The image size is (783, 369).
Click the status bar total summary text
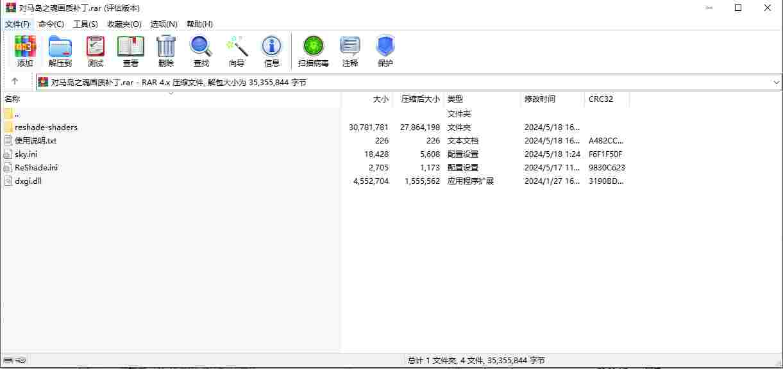pos(476,360)
